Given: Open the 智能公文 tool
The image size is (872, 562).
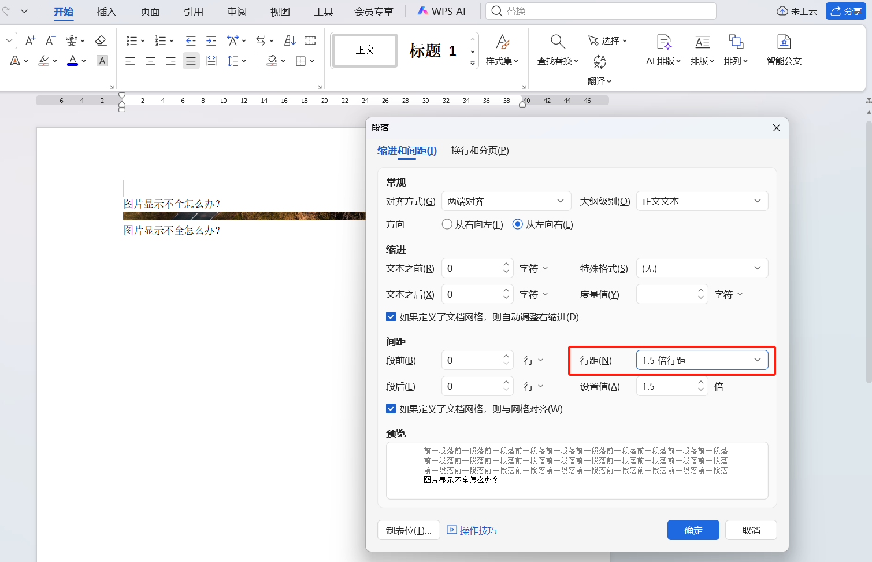Looking at the screenshot, I should (784, 50).
